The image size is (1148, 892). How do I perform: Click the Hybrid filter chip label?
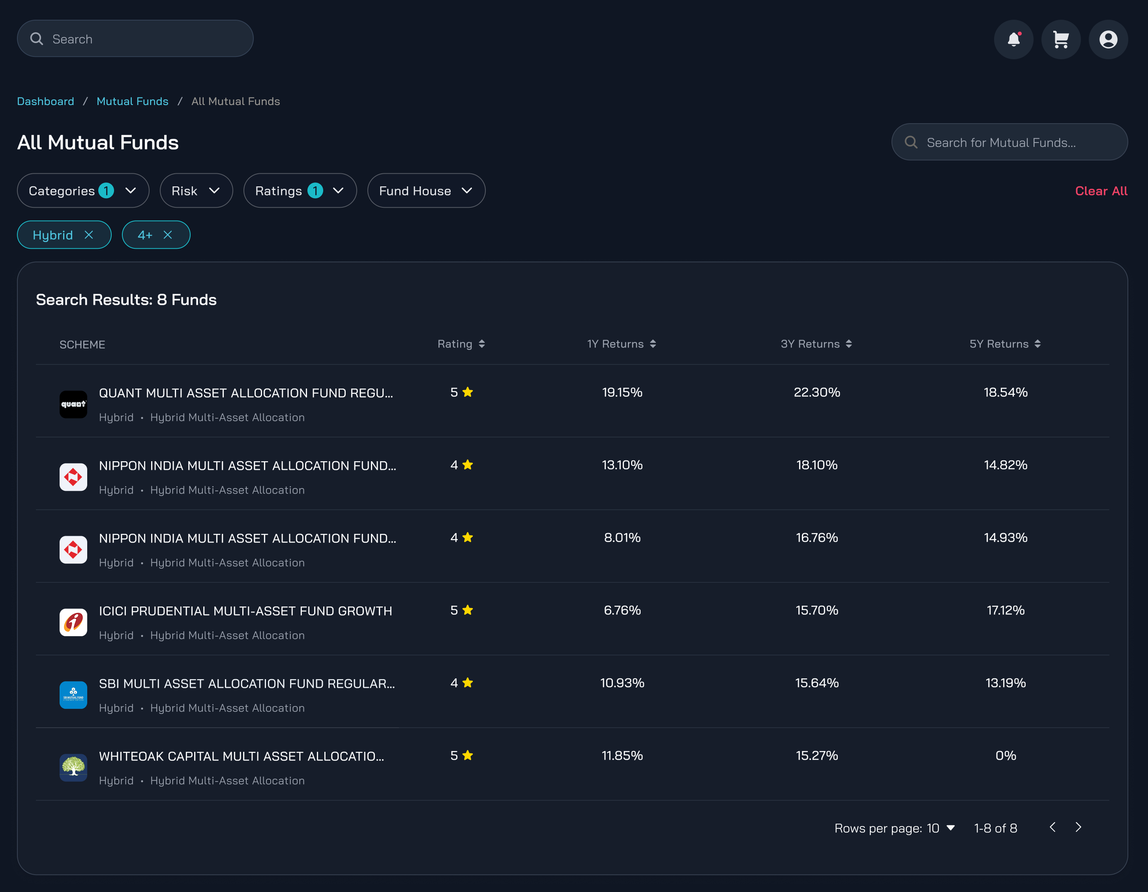click(x=52, y=235)
